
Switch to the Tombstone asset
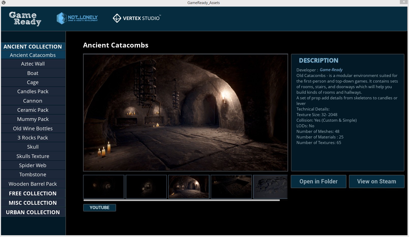(x=33, y=174)
